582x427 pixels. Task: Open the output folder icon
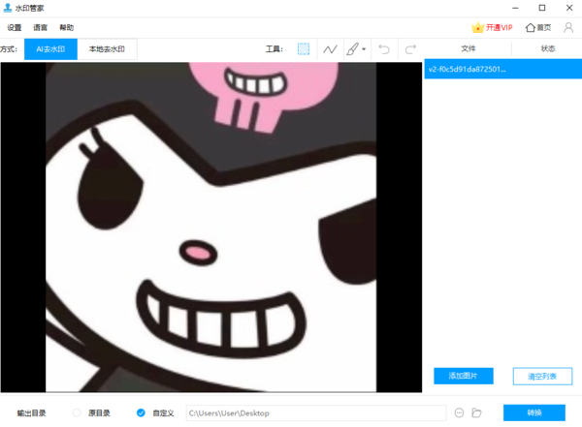pyautogui.click(x=476, y=412)
